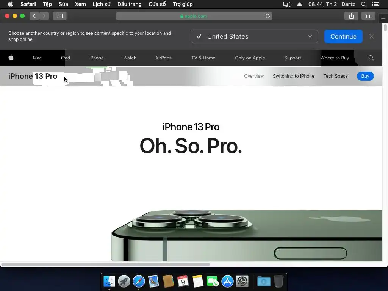Click Safari's forward arrow button
This screenshot has width=388, height=291.
tap(44, 16)
